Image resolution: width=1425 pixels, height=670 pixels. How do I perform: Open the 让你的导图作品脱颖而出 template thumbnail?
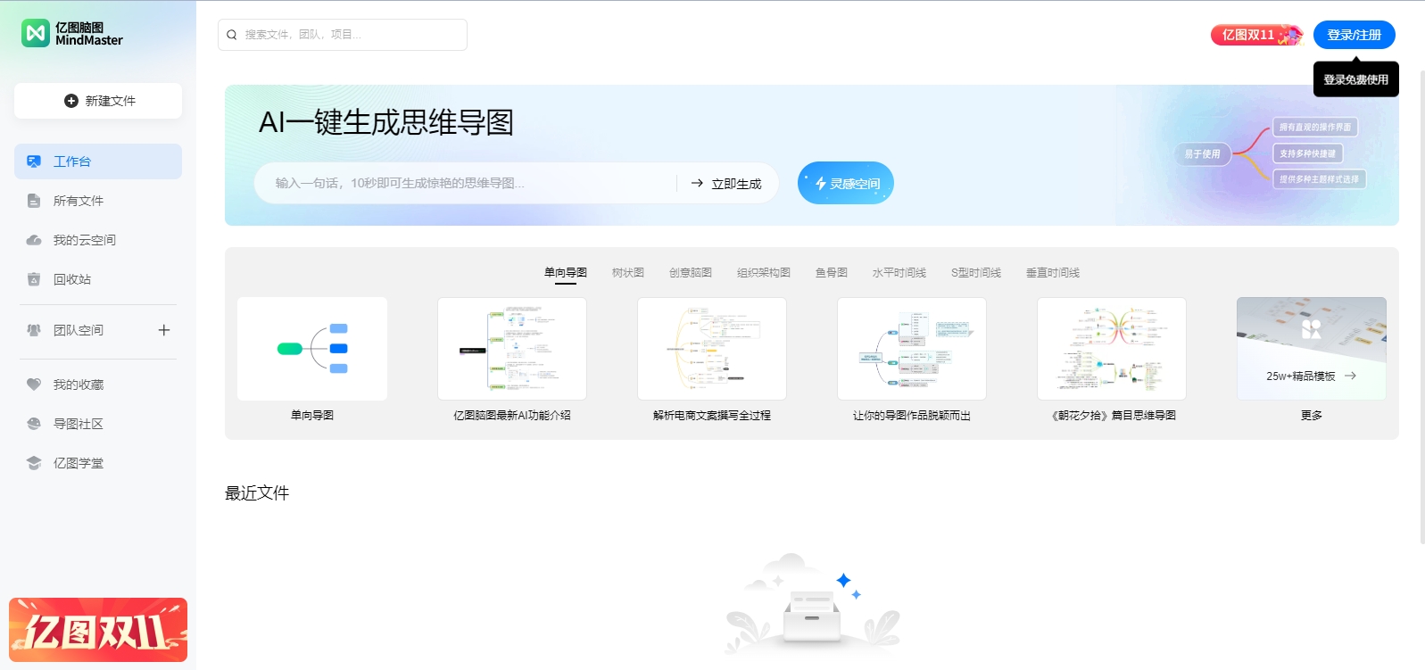click(x=912, y=349)
